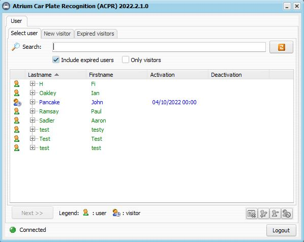Screen dimensions: 304x242
Task: Click the user icon in the Test Test row
Action: point(17,139)
